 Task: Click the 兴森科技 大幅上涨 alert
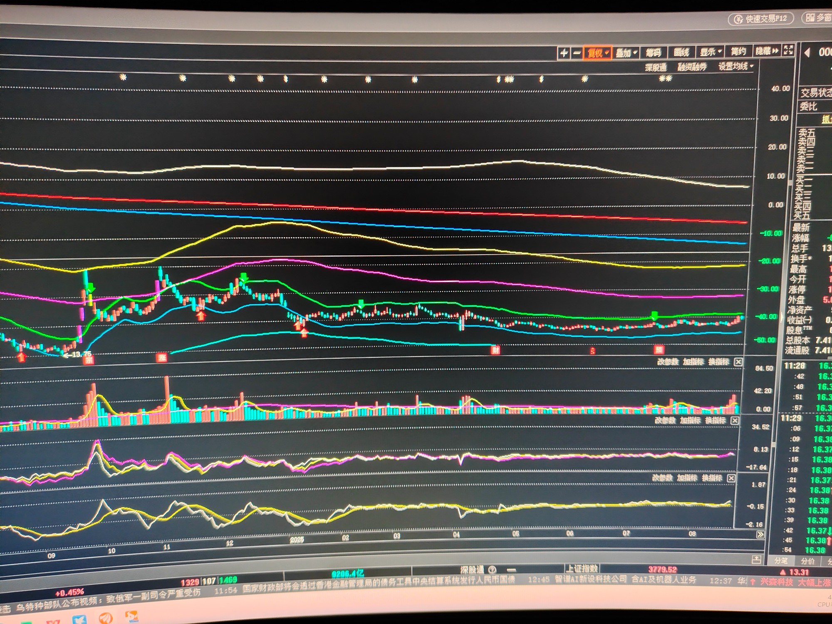click(x=795, y=582)
